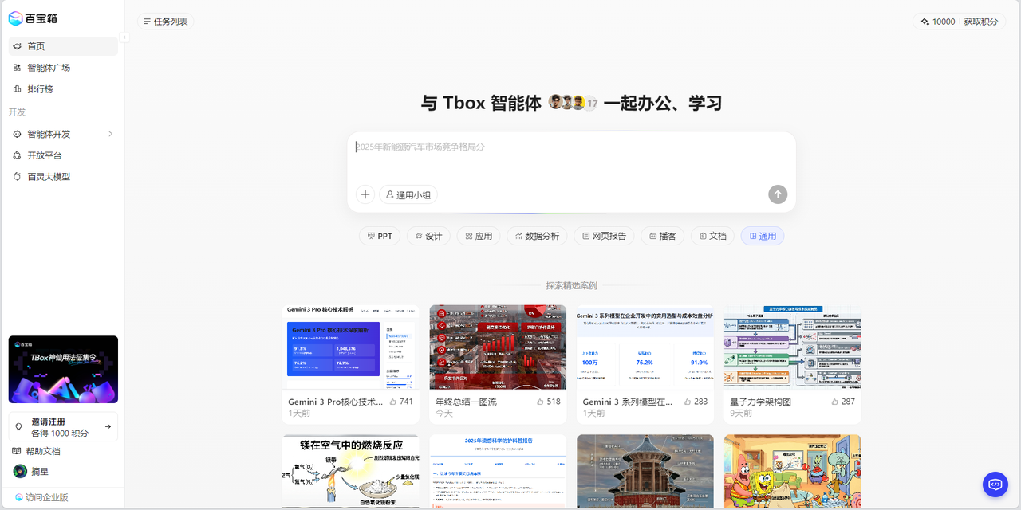Click the 百宝箱 logo
The width and height of the screenshot is (1021, 510).
[33, 18]
